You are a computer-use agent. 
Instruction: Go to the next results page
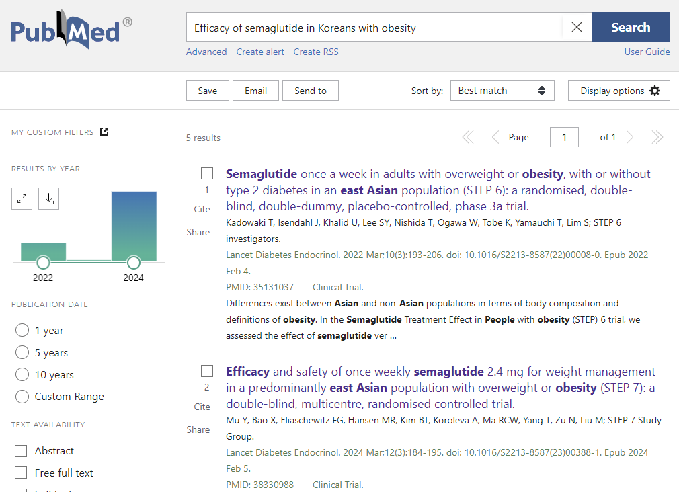click(x=630, y=137)
